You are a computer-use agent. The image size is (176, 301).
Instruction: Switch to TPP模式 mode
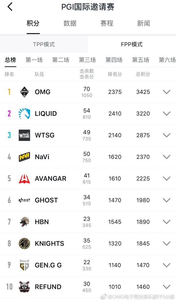click(44, 44)
